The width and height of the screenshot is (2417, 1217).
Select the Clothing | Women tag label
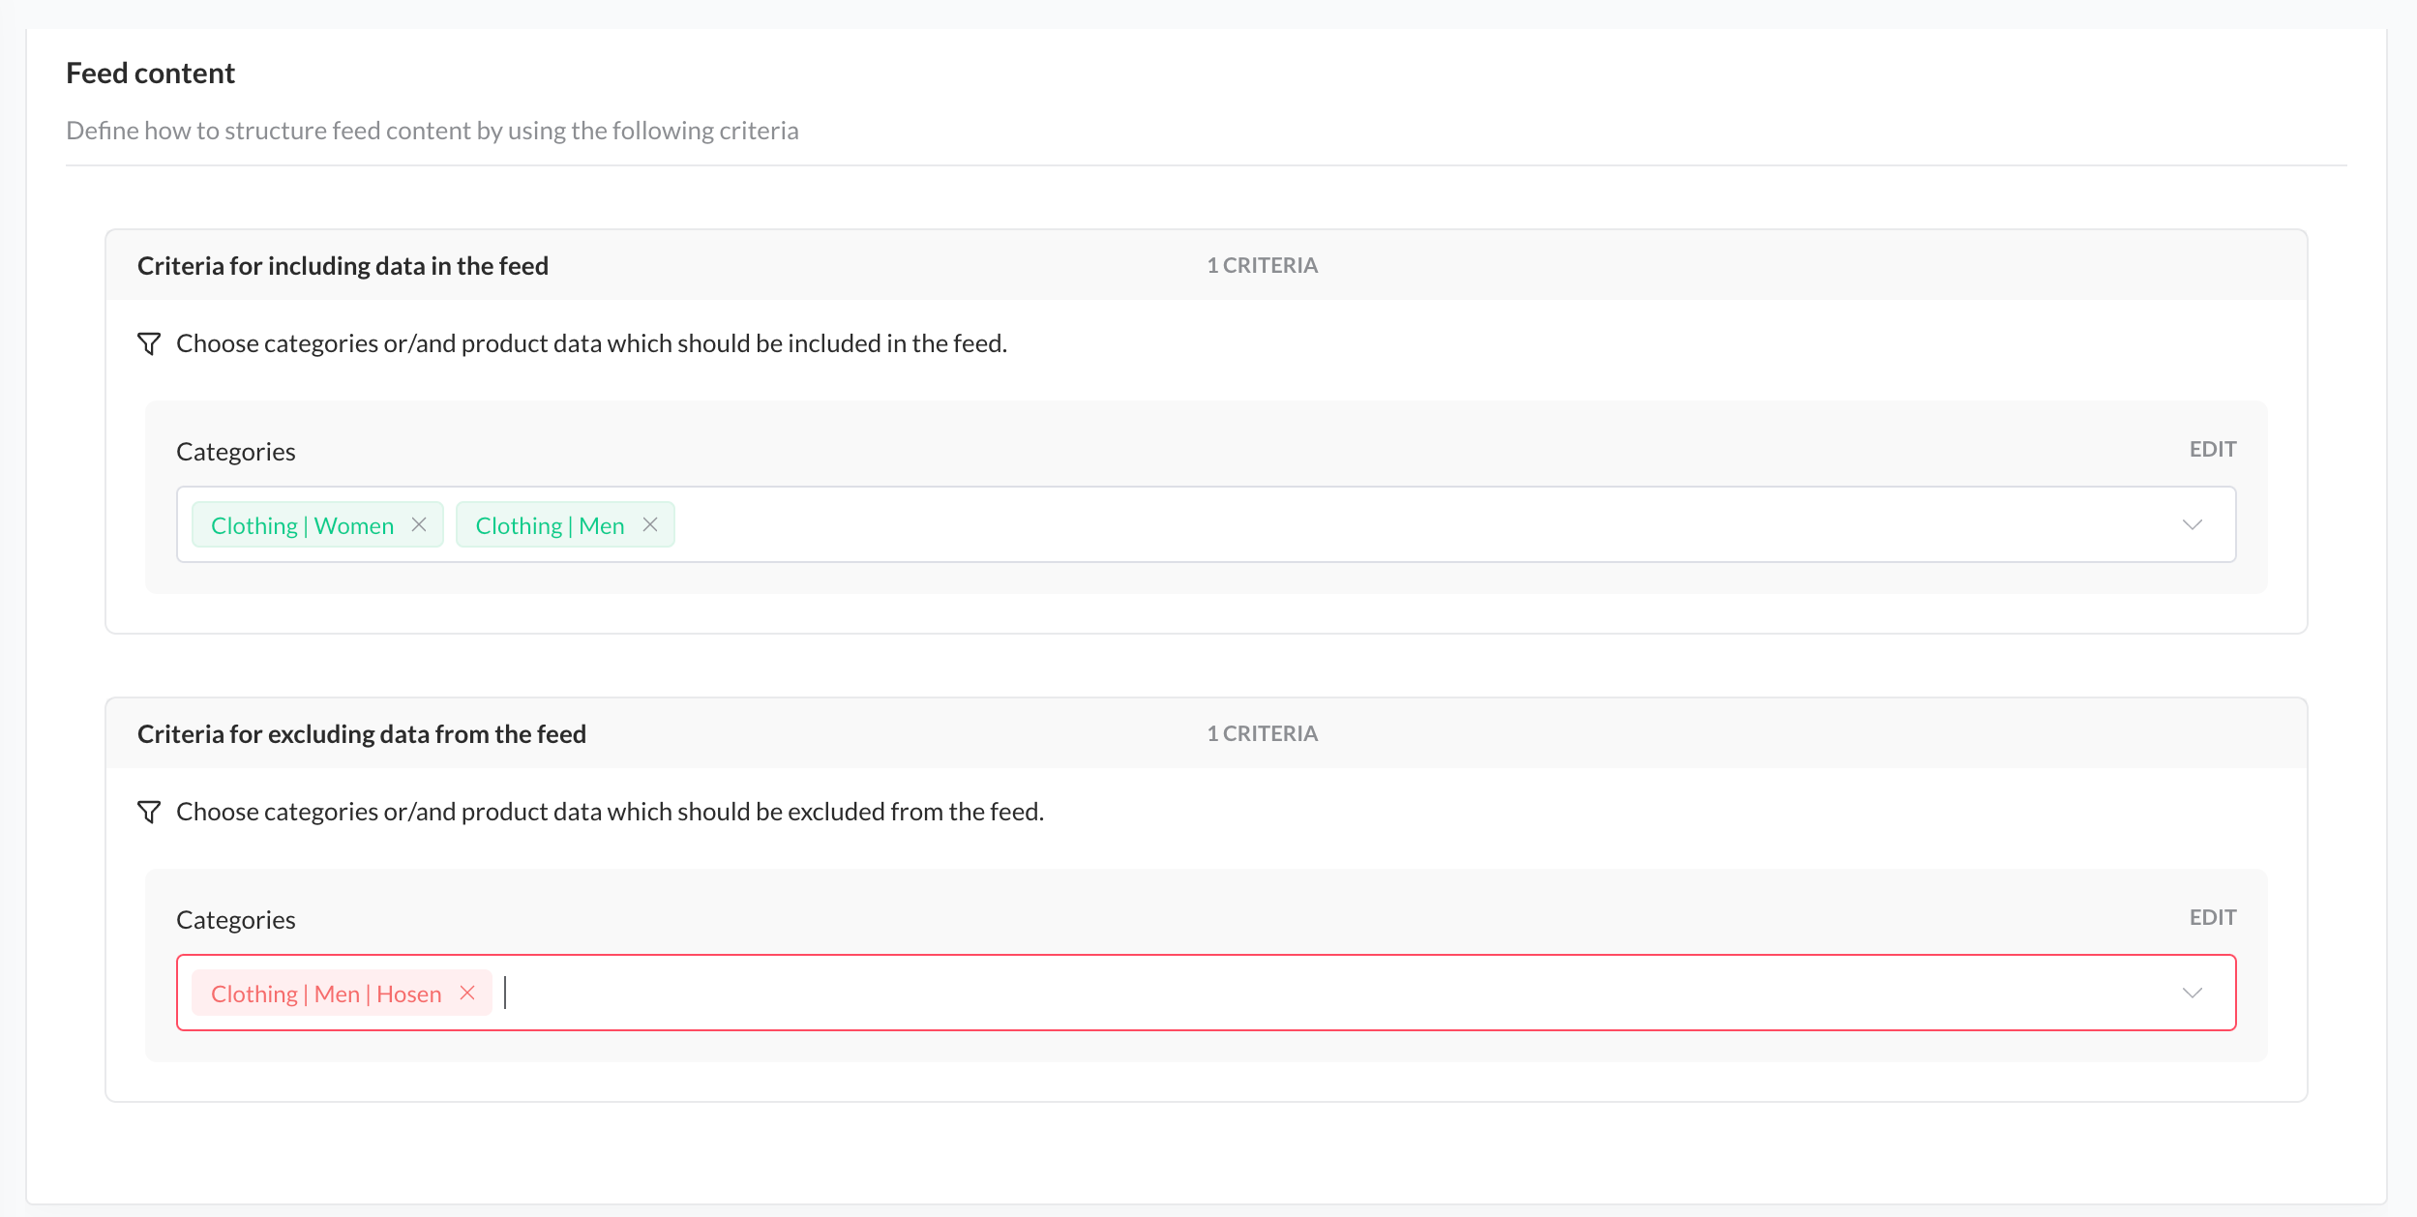click(302, 525)
